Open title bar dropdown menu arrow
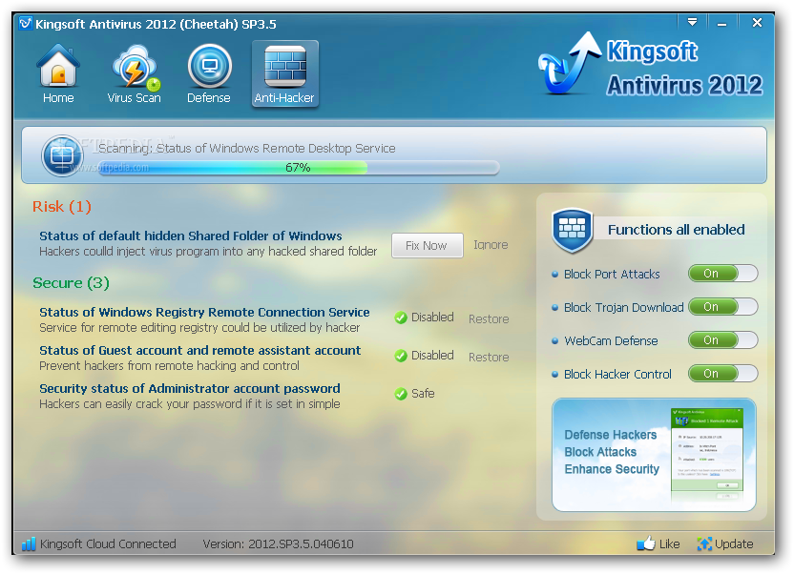 tap(692, 22)
